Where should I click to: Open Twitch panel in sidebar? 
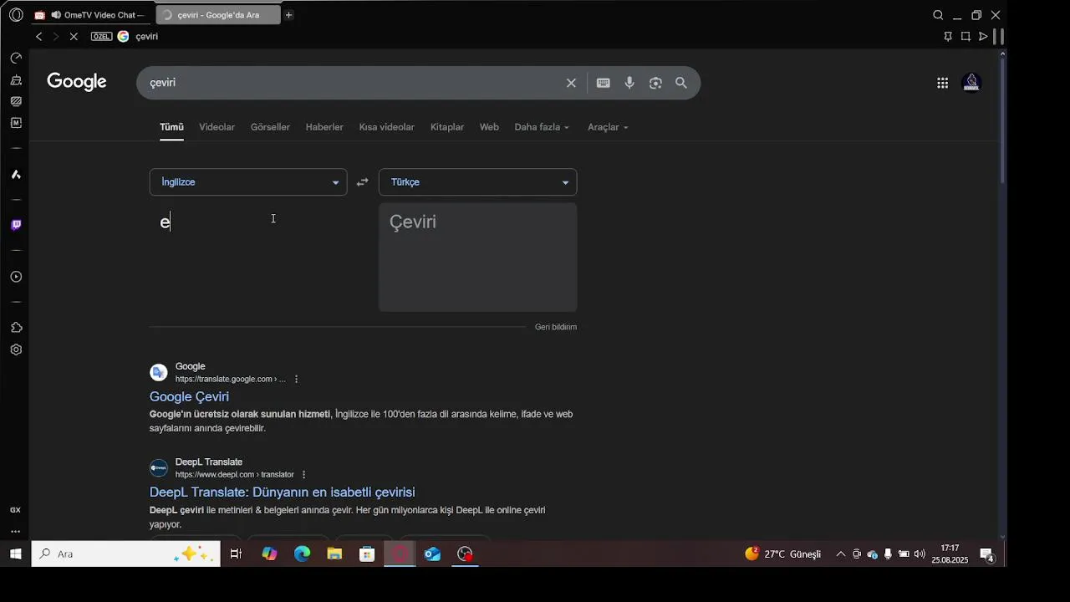pos(16,225)
